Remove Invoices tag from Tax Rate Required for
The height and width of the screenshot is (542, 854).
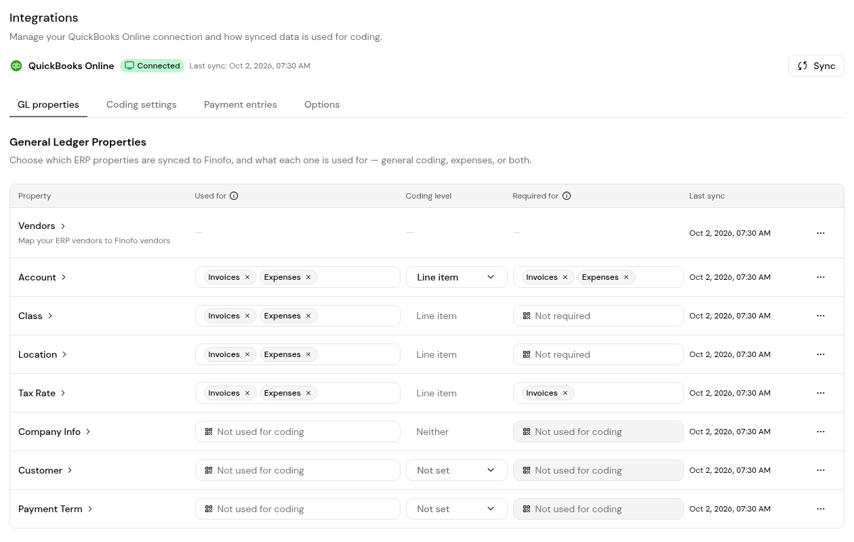[x=565, y=393]
